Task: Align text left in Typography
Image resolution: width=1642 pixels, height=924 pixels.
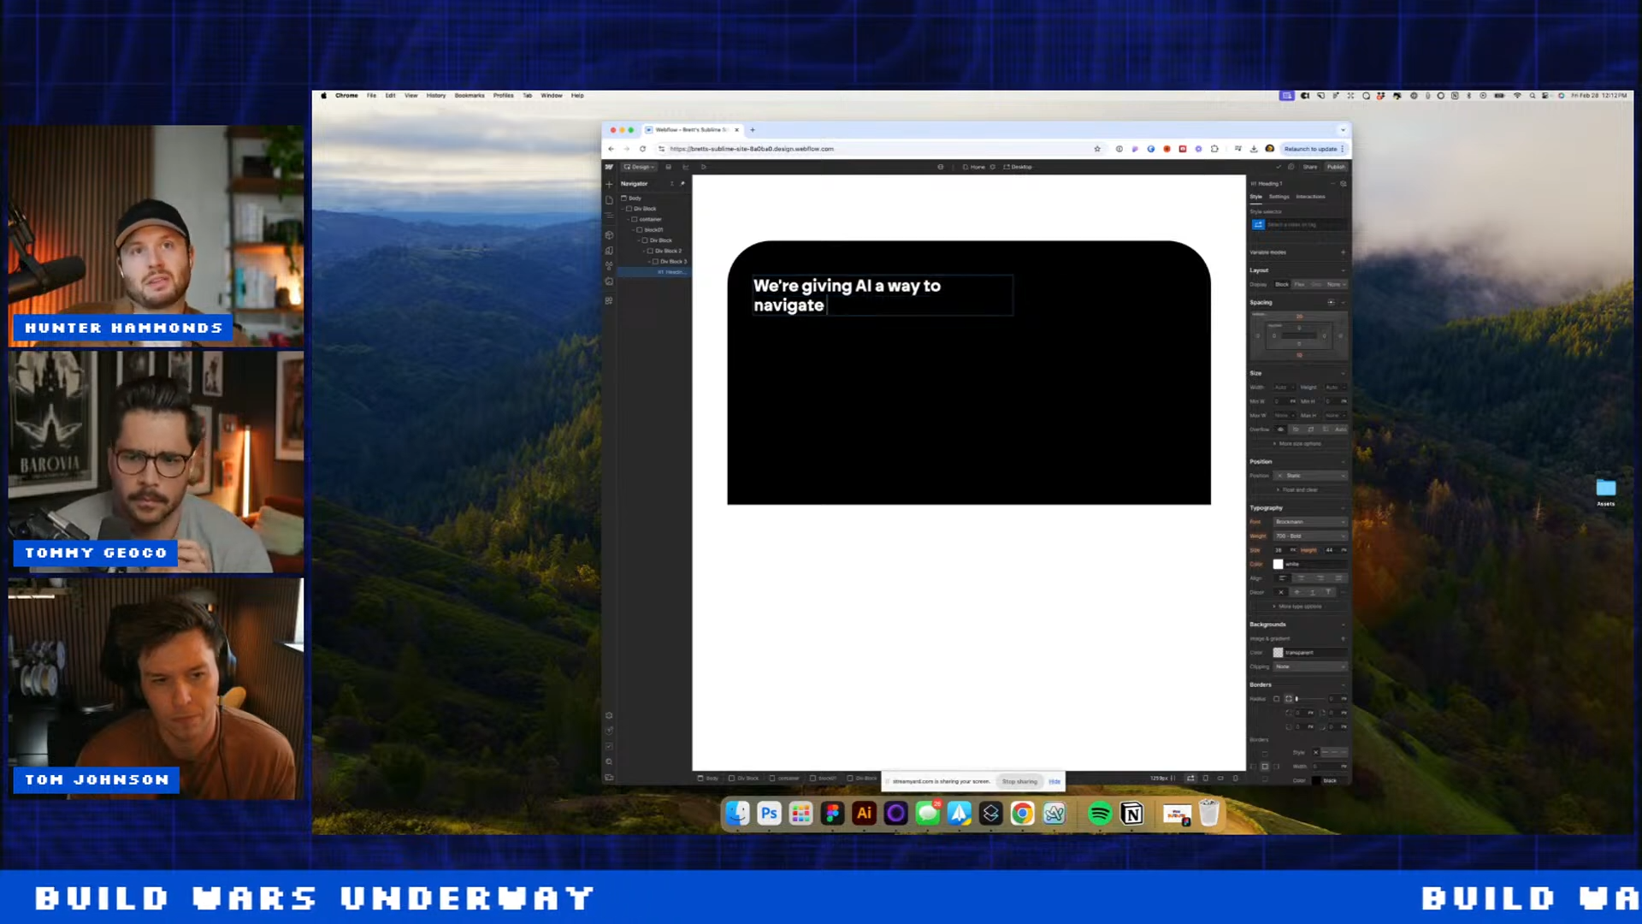Action: point(1283,578)
